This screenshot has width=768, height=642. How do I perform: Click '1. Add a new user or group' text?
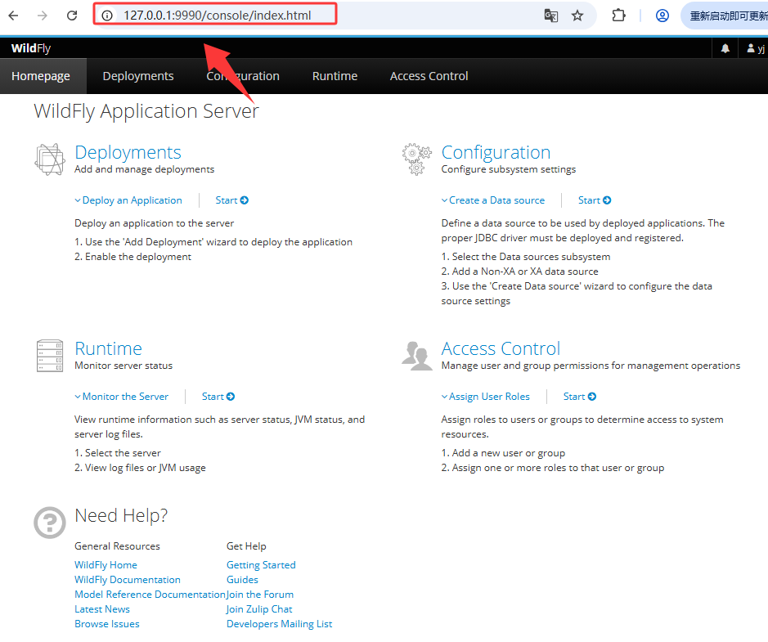click(503, 453)
